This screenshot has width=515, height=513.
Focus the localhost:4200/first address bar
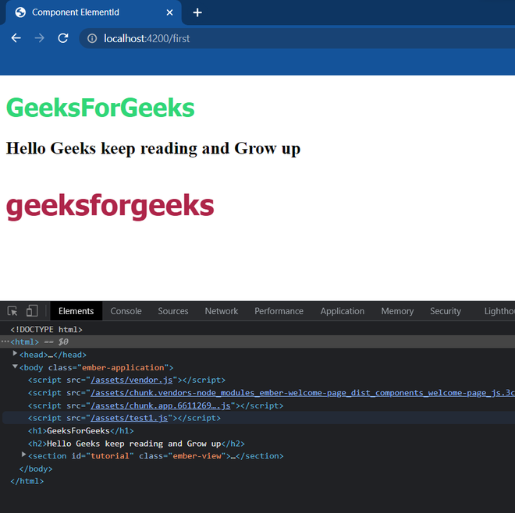(296, 38)
